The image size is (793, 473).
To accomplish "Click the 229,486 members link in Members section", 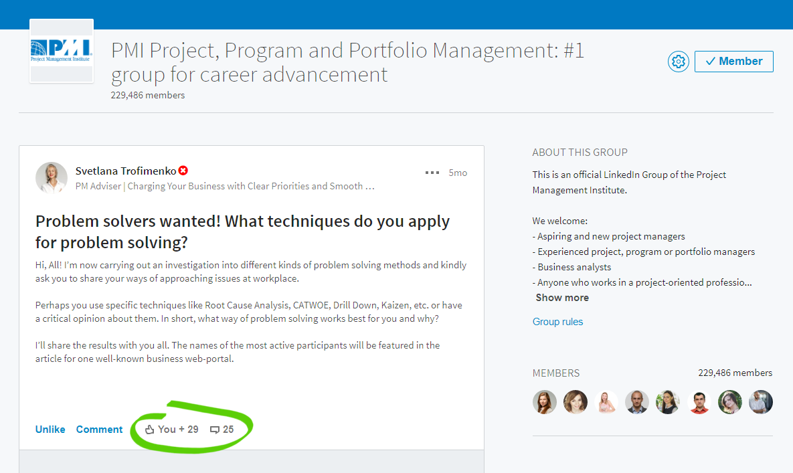I will click(735, 373).
